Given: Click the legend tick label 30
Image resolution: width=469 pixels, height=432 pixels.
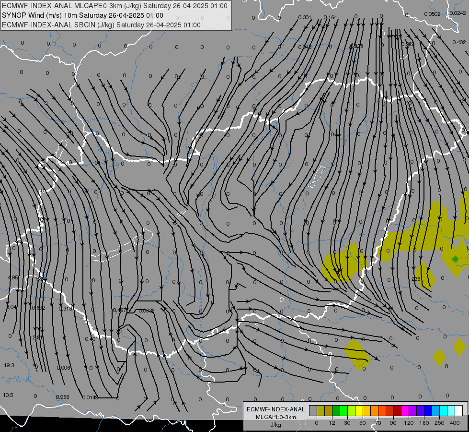Looking at the screenshot, I should tap(347, 423).
